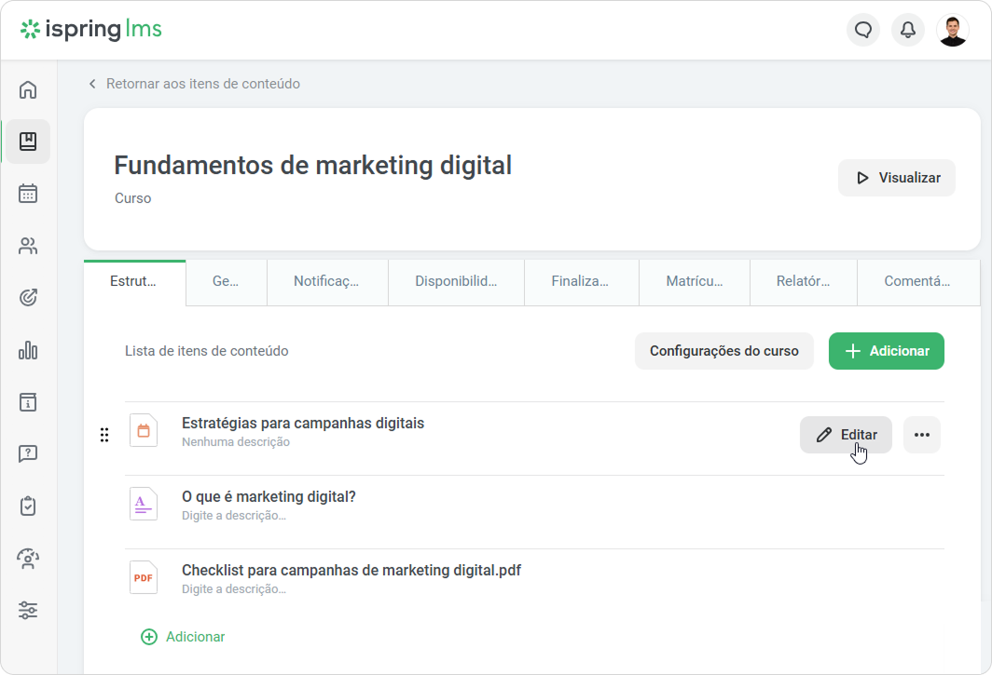Open the notifications bell icon
Viewport: 992px width, 675px height.
(908, 30)
